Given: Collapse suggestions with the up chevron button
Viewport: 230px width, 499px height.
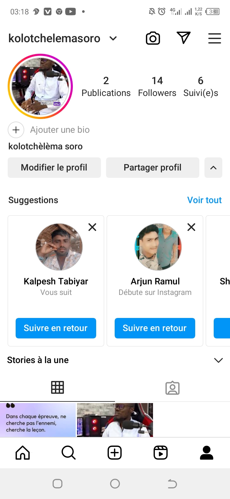Looking at the screenshot, I should 213,168.
